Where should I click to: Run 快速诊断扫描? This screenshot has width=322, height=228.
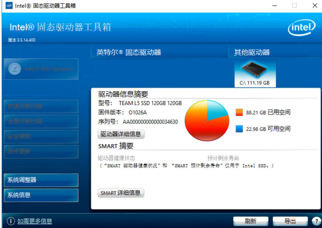[41, 106]
